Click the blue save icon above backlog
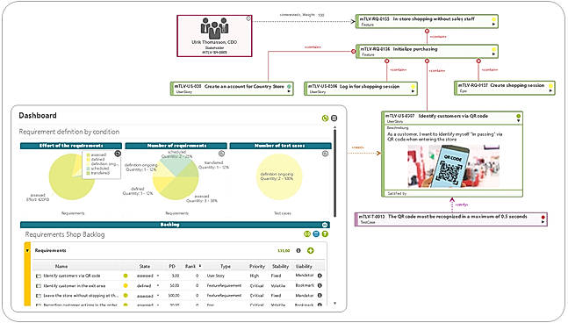Viewport: 568px width, 323px height. tap(316, 234)
